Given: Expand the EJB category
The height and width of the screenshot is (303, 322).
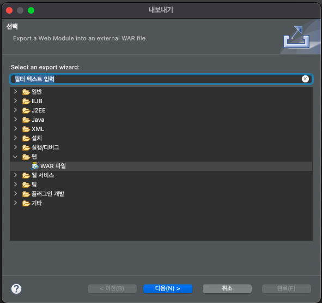Looking at the screenshot, I should 15,100.
